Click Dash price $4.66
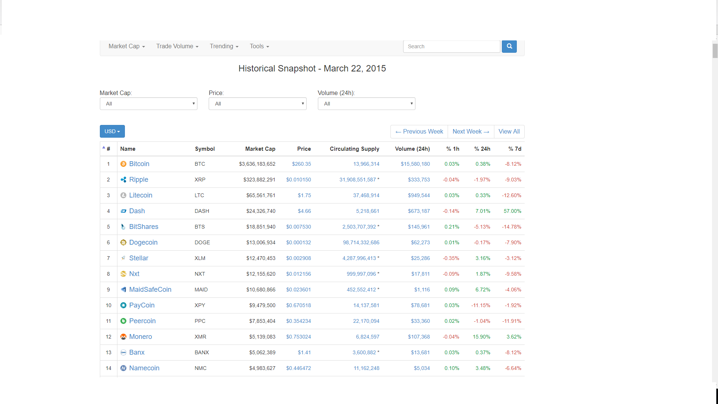The width and height of the screenshot is (718, 404). (304, 211)
